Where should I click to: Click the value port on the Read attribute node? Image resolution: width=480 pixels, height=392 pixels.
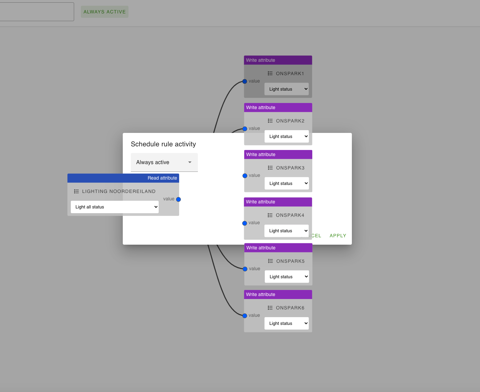click(x=178, y=199)
